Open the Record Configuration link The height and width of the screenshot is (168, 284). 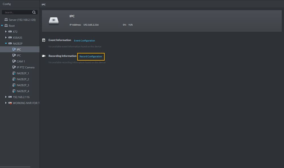click(x=91, y=56)
